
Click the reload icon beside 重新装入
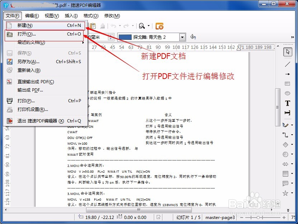[9, 70]
